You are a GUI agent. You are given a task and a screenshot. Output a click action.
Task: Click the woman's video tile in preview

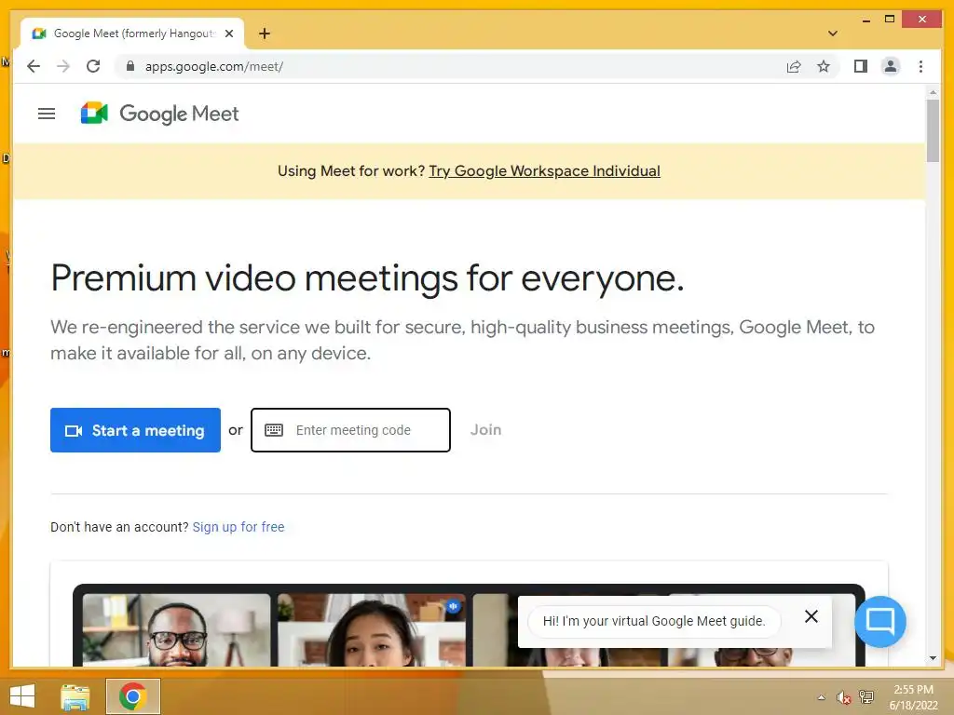point(372,630)
